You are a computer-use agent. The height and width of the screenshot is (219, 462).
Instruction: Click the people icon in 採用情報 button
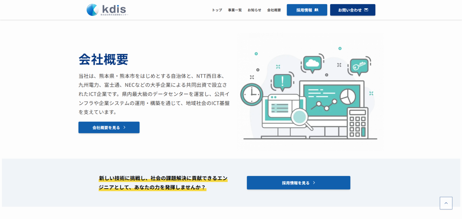316,10
